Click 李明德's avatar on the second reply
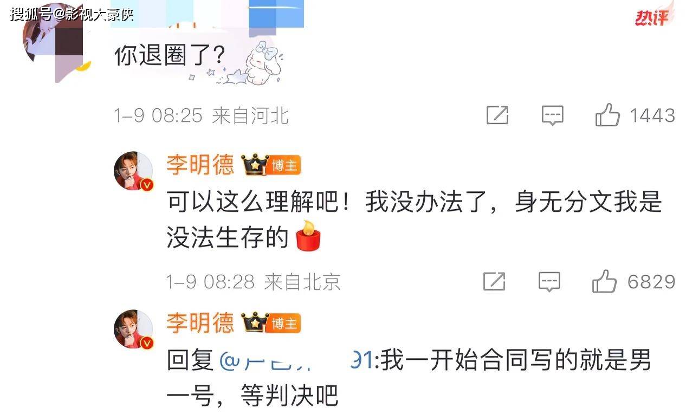The width and height of the screenshot is (699, 414). [x=133, y=329]
